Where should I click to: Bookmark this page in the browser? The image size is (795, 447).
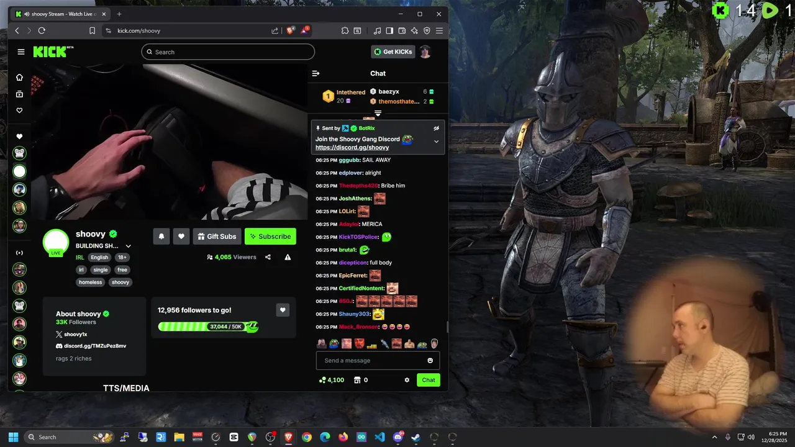click(x=92, y=30)
